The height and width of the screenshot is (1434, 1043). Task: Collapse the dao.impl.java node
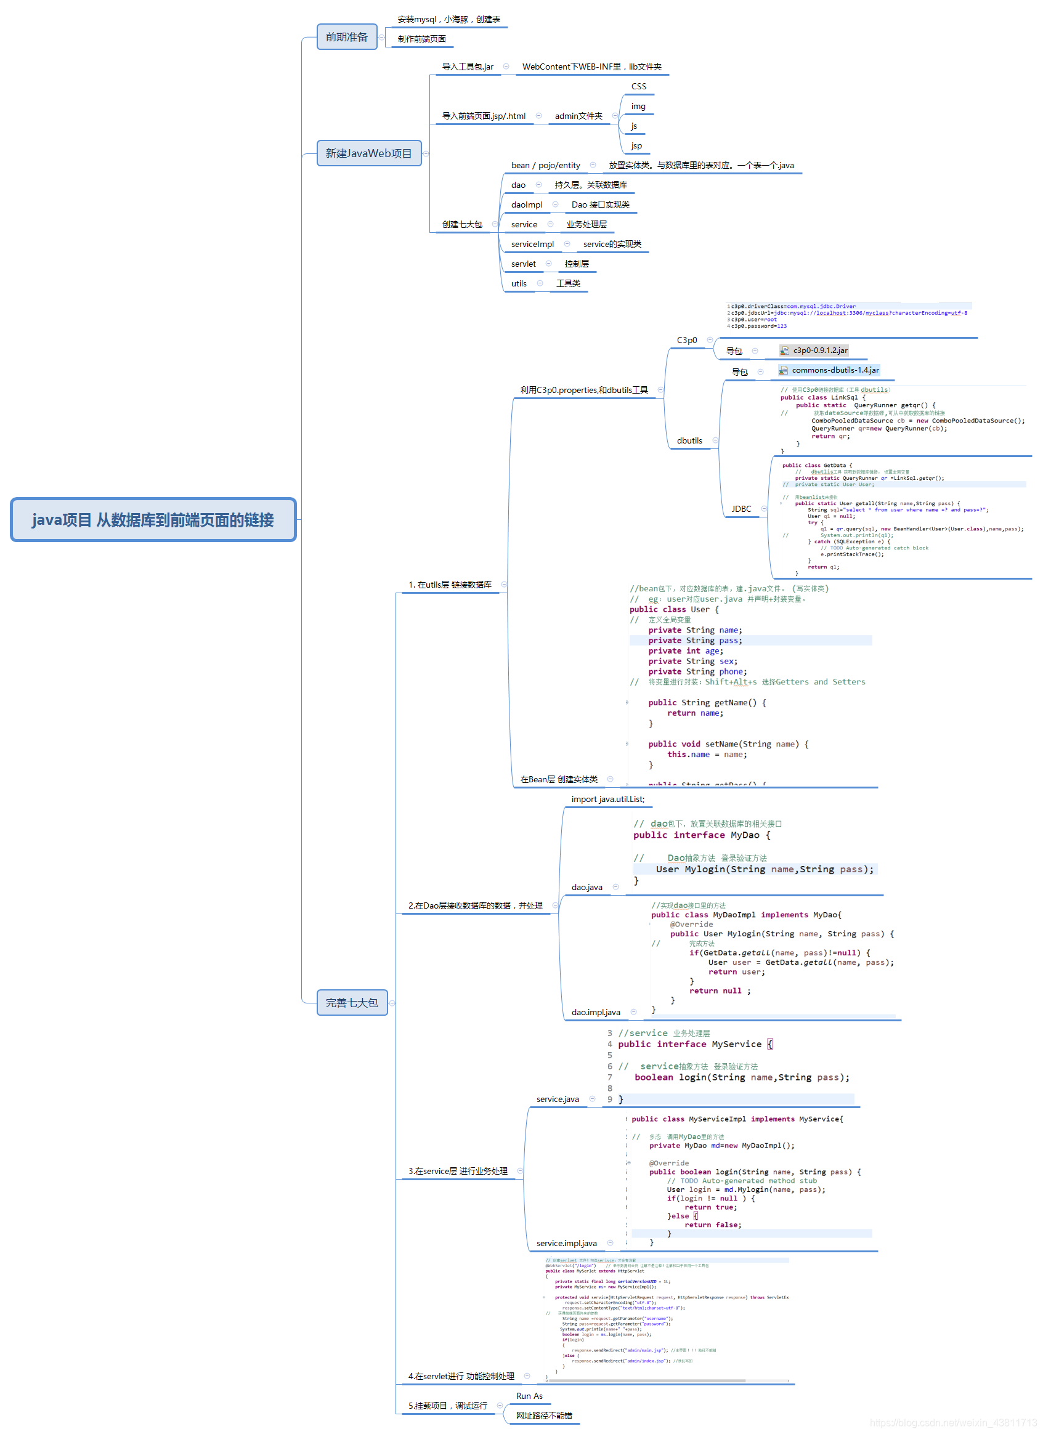[x=633, y=1012]
